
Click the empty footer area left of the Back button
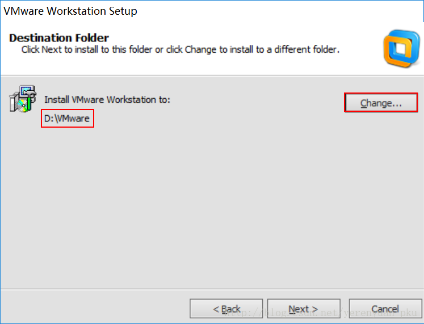(91, 309)
